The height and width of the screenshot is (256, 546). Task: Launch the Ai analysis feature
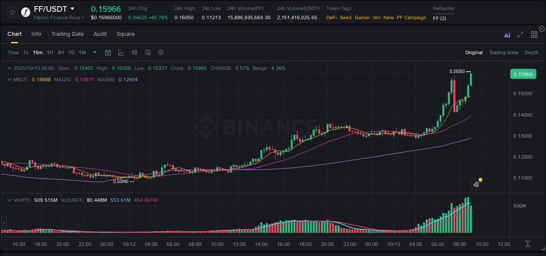point(507,35)
